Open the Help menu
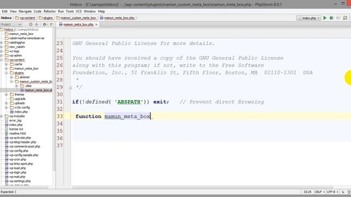The width and height of the screenshot is (351, 197). pyautogui.click(x=101, y=11)
